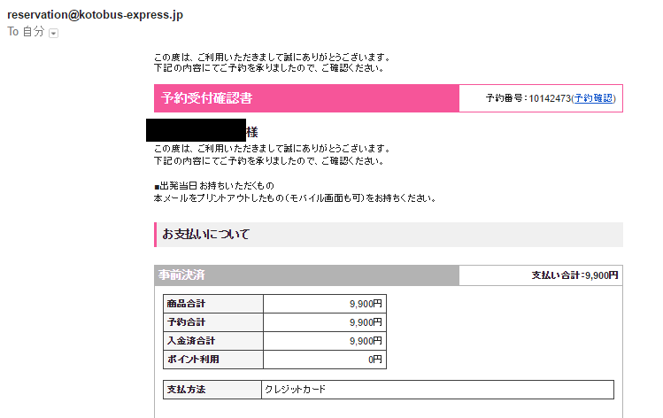Click the blacked-out recipient name box
This screenshot has height=418, width=663.
click(x=195, y=130)
